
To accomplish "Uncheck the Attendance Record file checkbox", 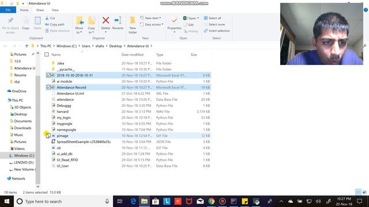I will 48,87.
